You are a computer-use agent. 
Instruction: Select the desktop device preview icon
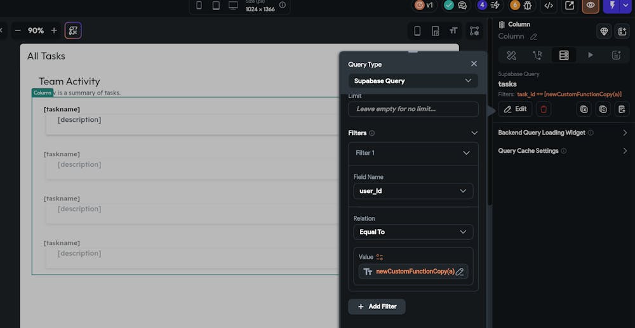tap(233, 5)
